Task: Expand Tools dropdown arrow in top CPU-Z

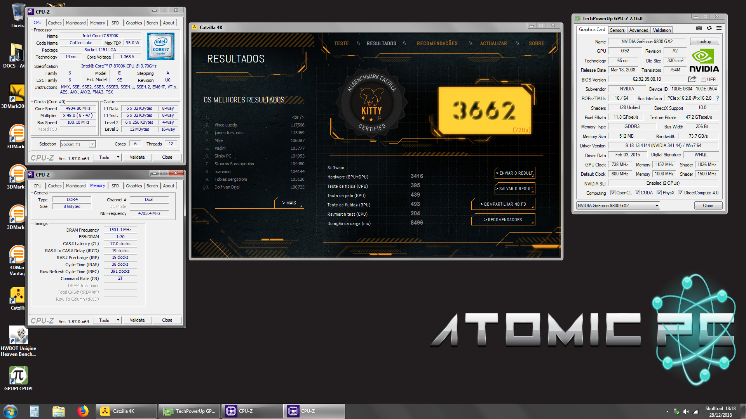Action: (x=119, y=157)
